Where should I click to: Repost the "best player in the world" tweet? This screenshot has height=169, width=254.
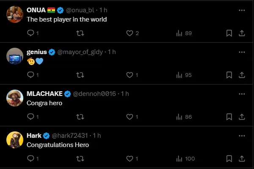point(80,33)
